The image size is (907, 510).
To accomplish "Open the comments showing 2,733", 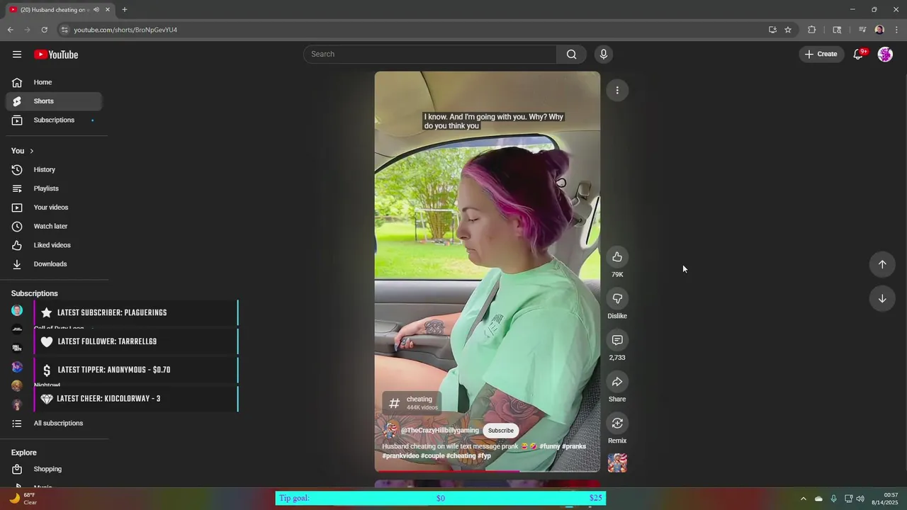I will [617, 341].
